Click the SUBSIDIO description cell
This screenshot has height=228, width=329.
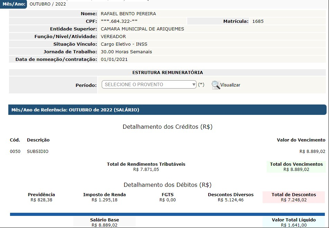38,152
